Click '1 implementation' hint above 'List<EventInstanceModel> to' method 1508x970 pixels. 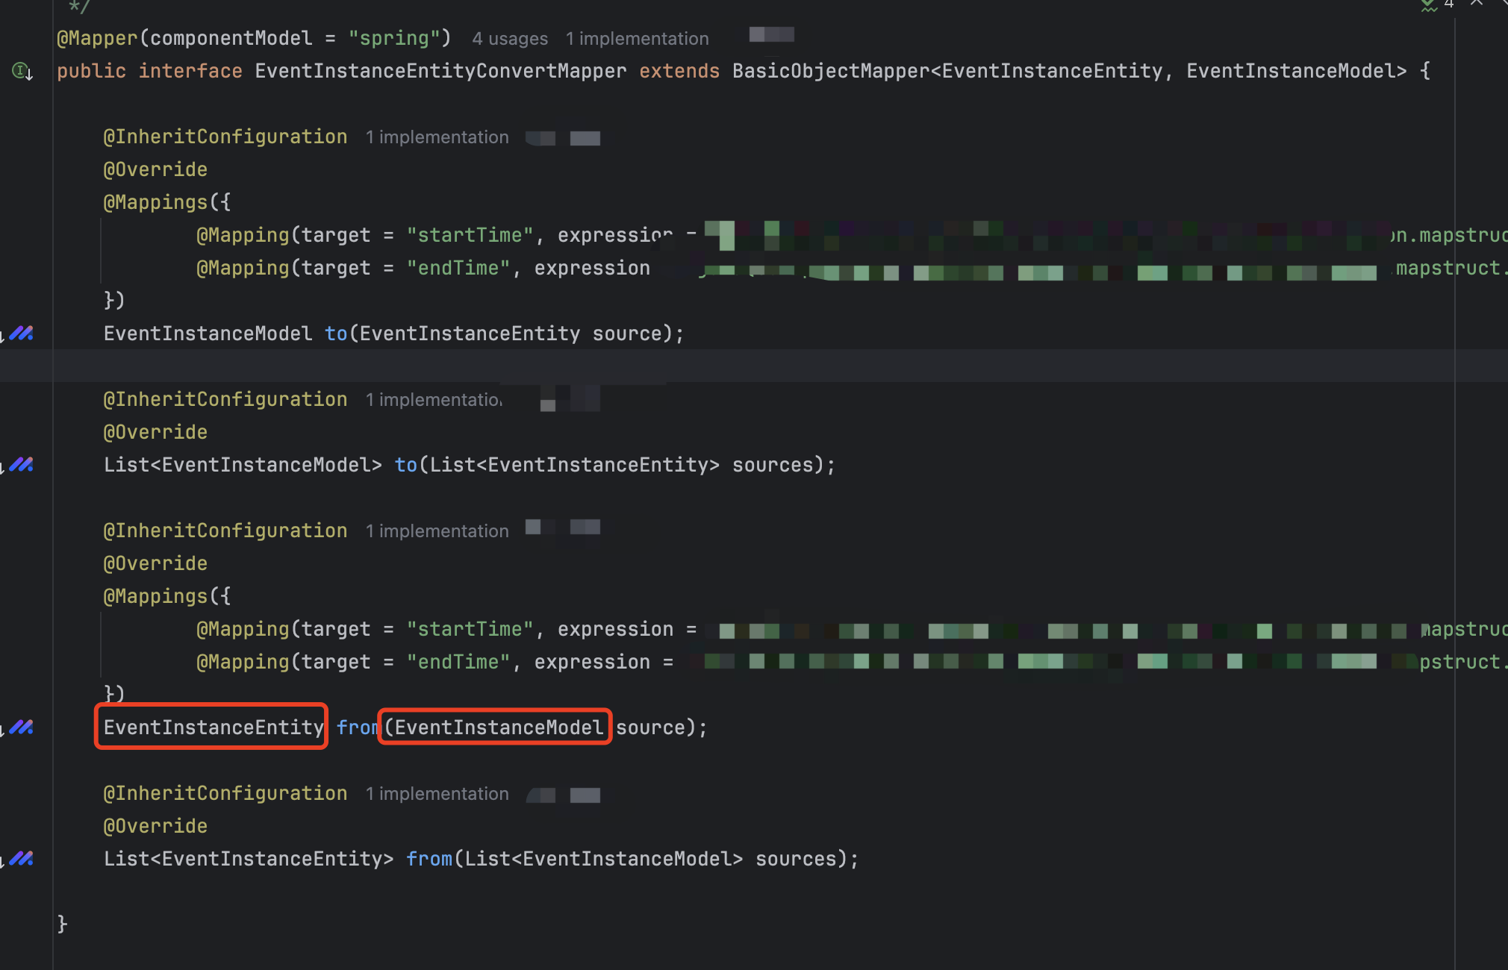click(x=434, y=400)
